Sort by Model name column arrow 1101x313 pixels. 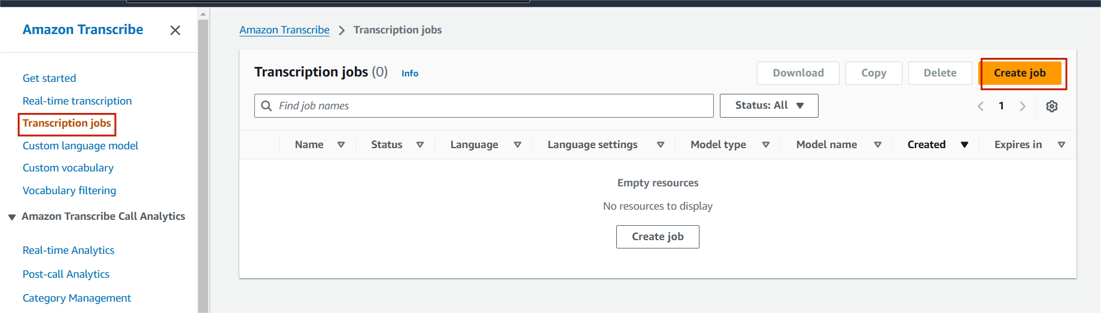pyautogui.click(x=878, y=145)
